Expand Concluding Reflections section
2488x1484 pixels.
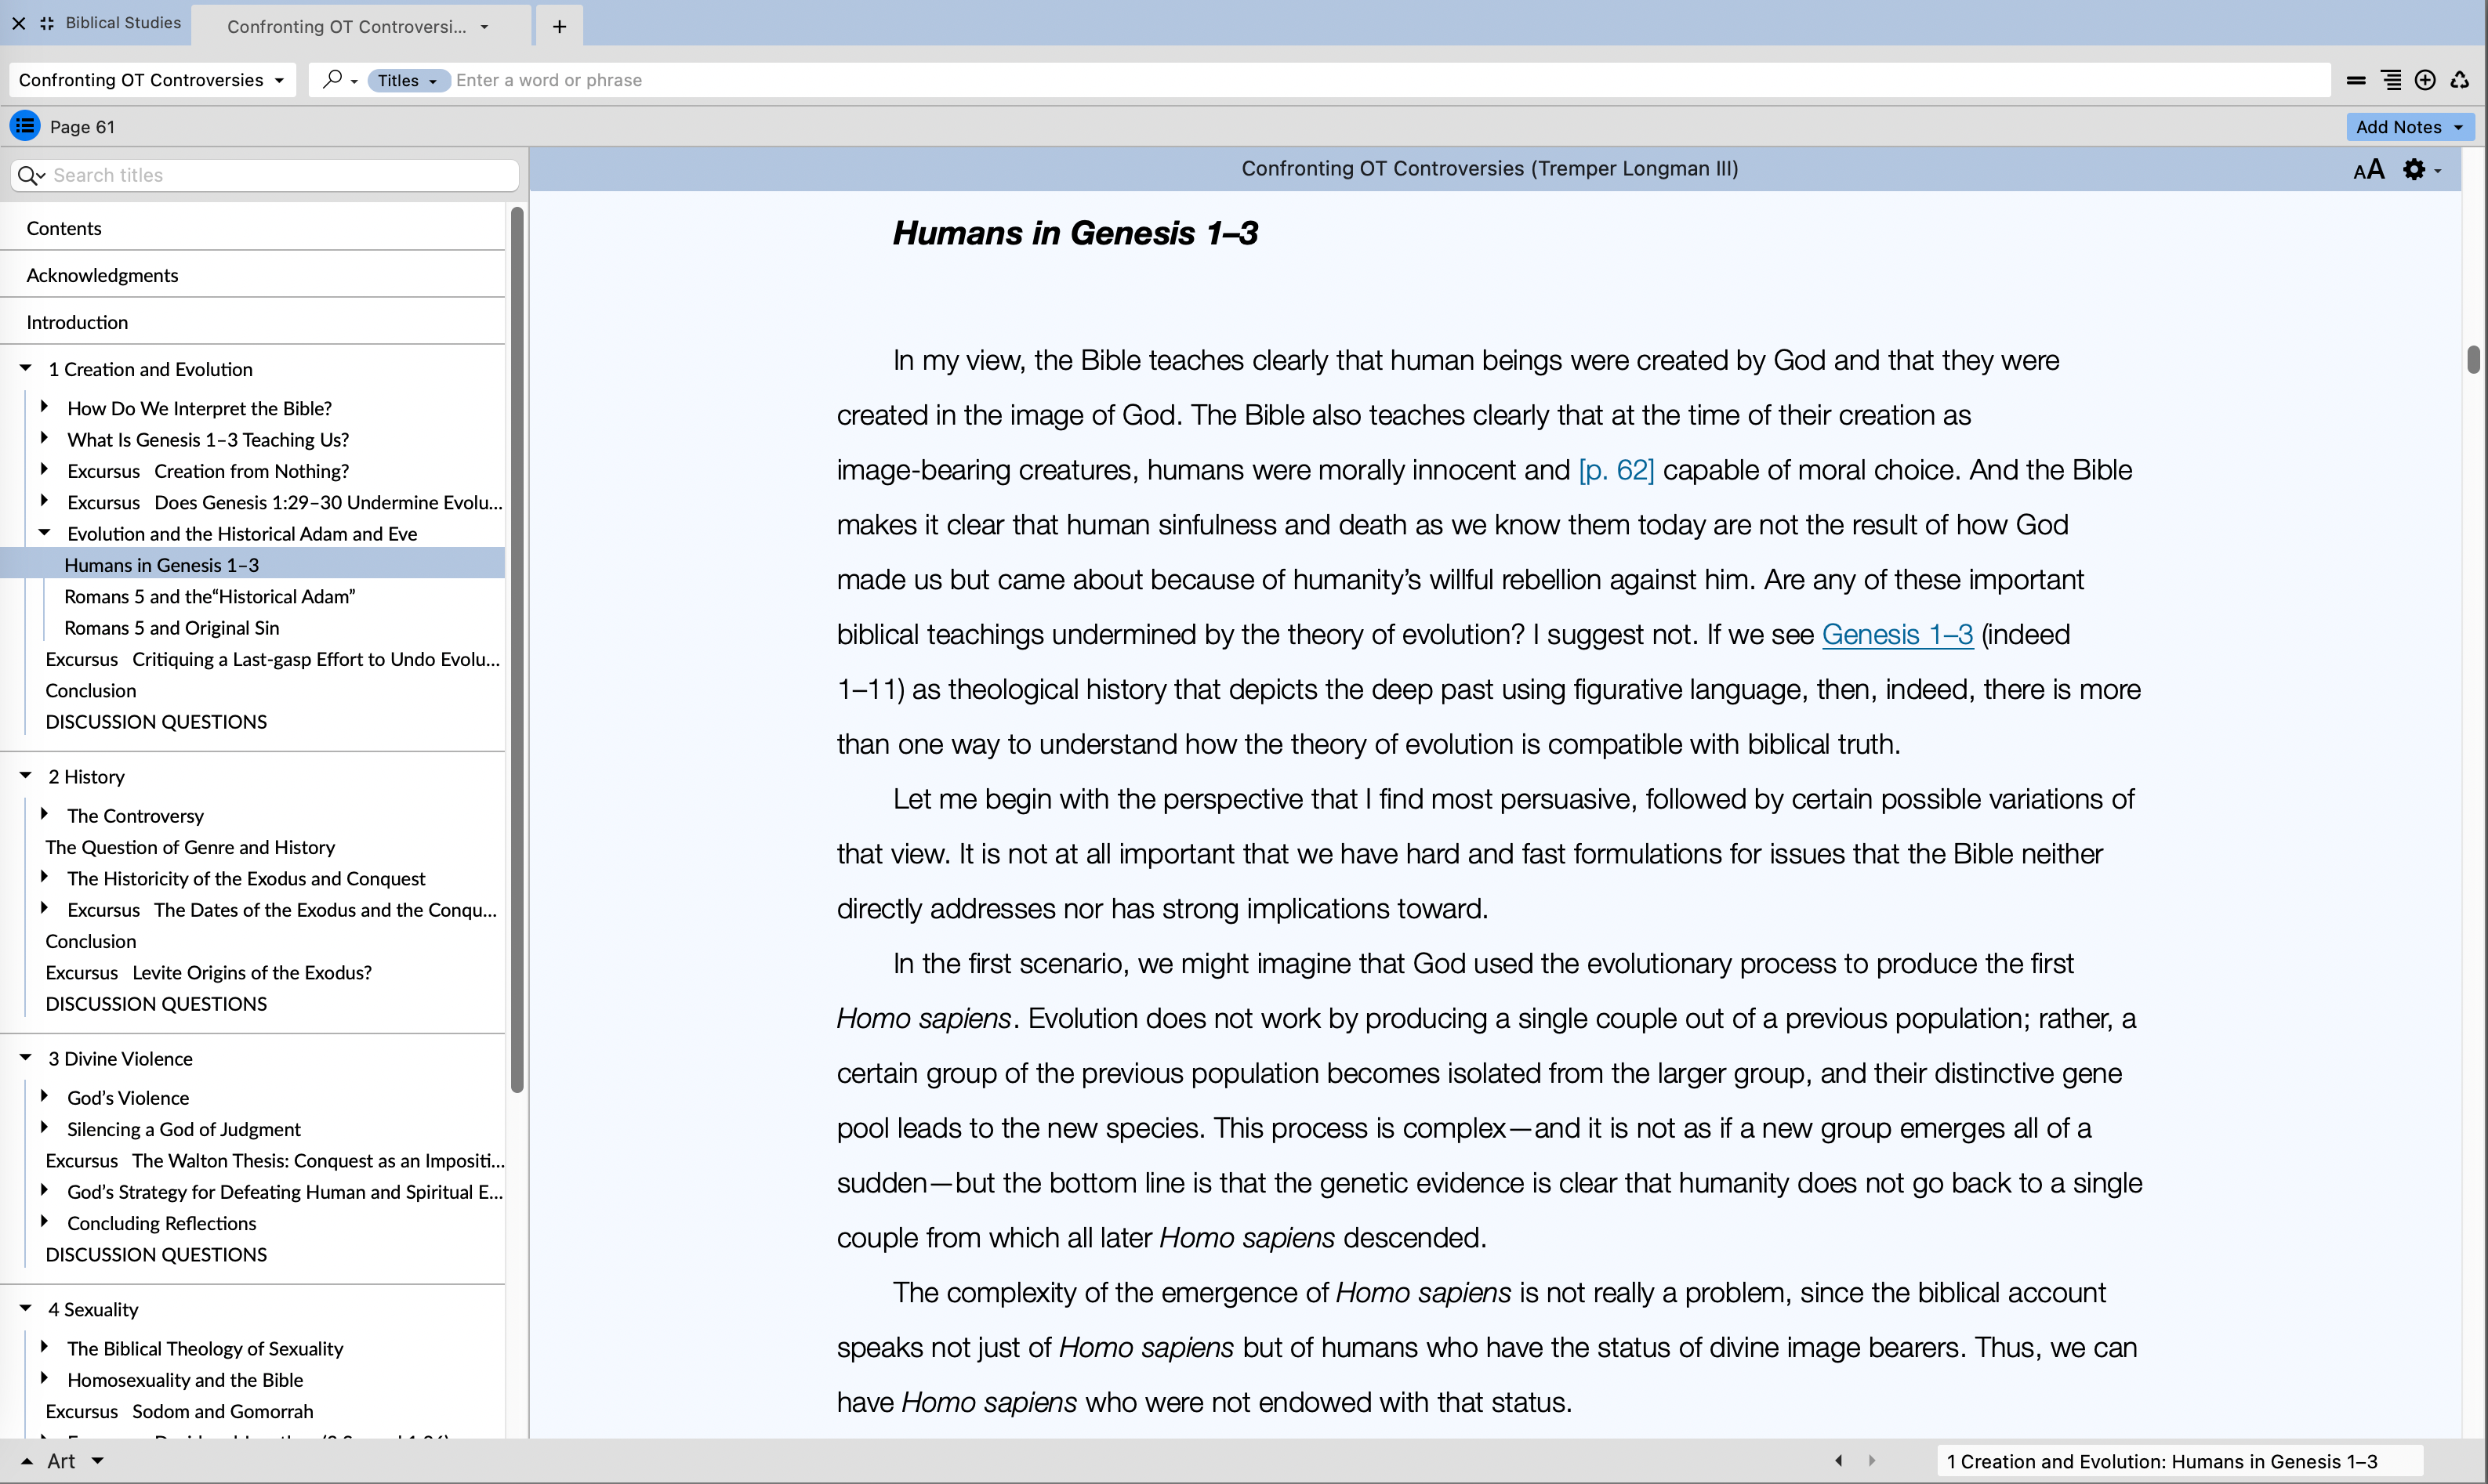(44, 1221)
